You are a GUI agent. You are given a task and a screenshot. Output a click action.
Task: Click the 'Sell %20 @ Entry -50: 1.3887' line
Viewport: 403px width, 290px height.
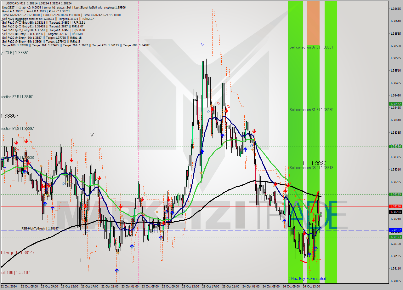coord(42,38)
